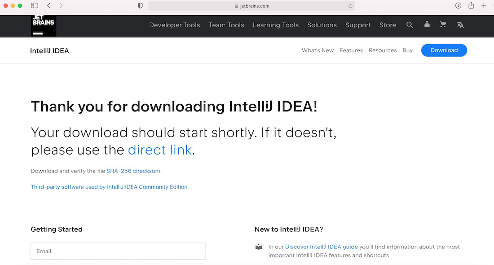This screenshot has width=494, height=265.
Task: Click the JetBrains logo
Action: point(44,26)
